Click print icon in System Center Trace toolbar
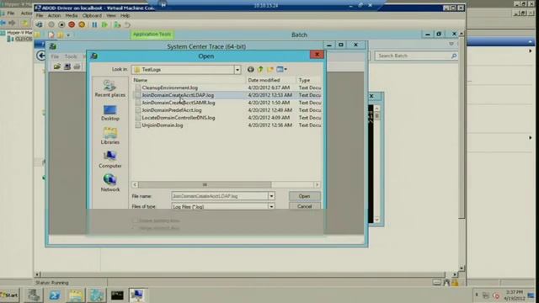 [x=77, y=66]
